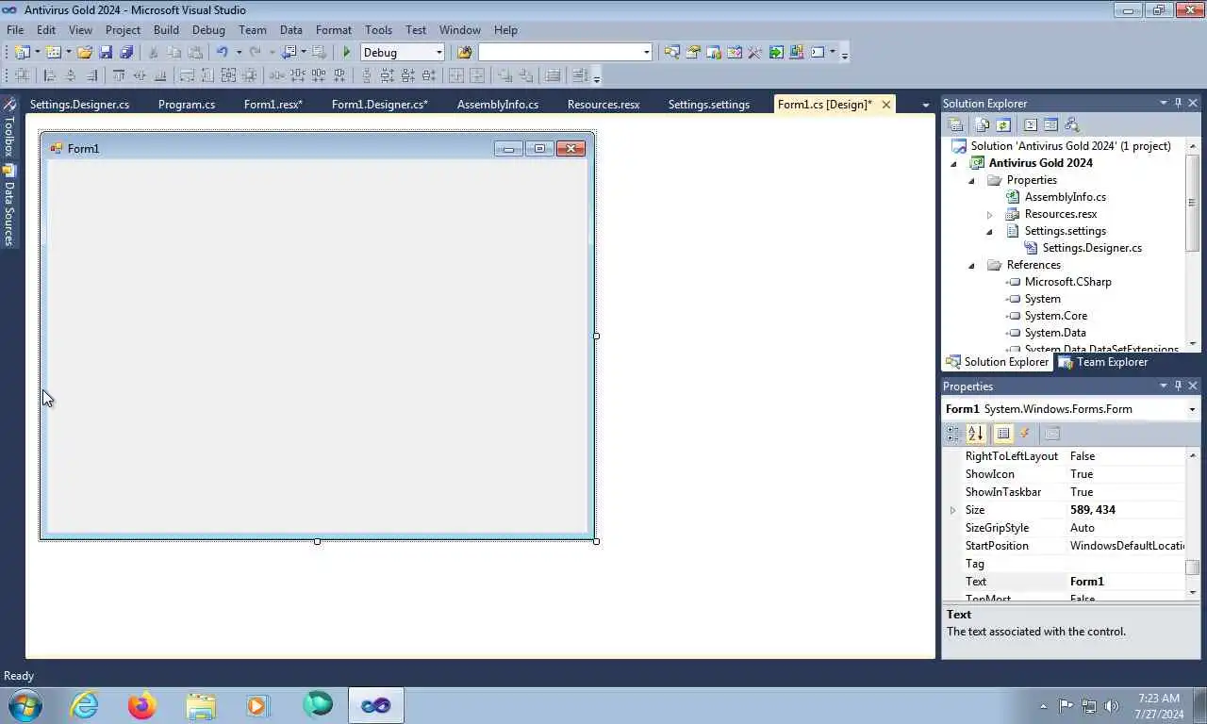Click the View Class Diagram icon in Solution Explorer
This screenshot has height=724, width=1207.
point(1072,124)
